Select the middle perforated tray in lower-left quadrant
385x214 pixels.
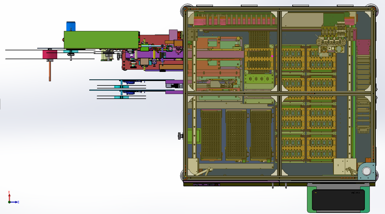(x=236, y=135)
